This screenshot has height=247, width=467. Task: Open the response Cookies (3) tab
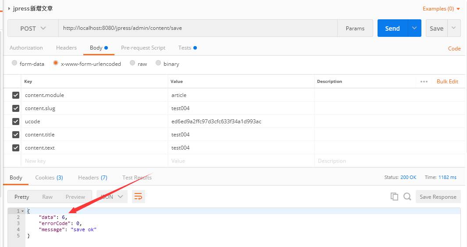point(49,178)
